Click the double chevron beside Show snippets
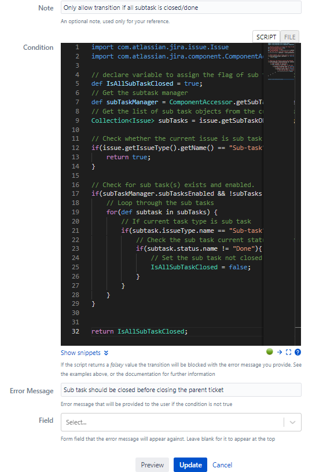This screenshot has width=312, height=472. [106, 353]
